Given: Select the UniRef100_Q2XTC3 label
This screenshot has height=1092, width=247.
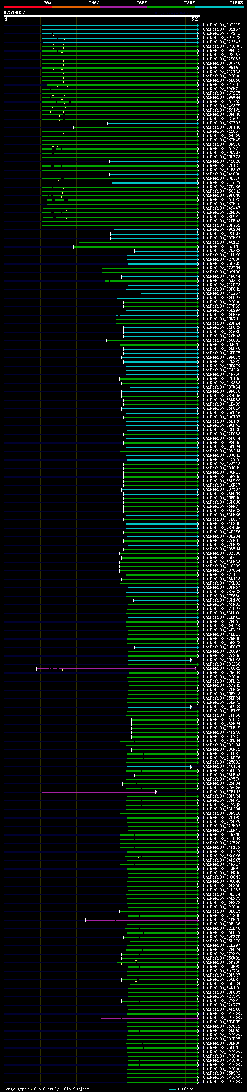Looking at the screenshot, I should 222,72.
